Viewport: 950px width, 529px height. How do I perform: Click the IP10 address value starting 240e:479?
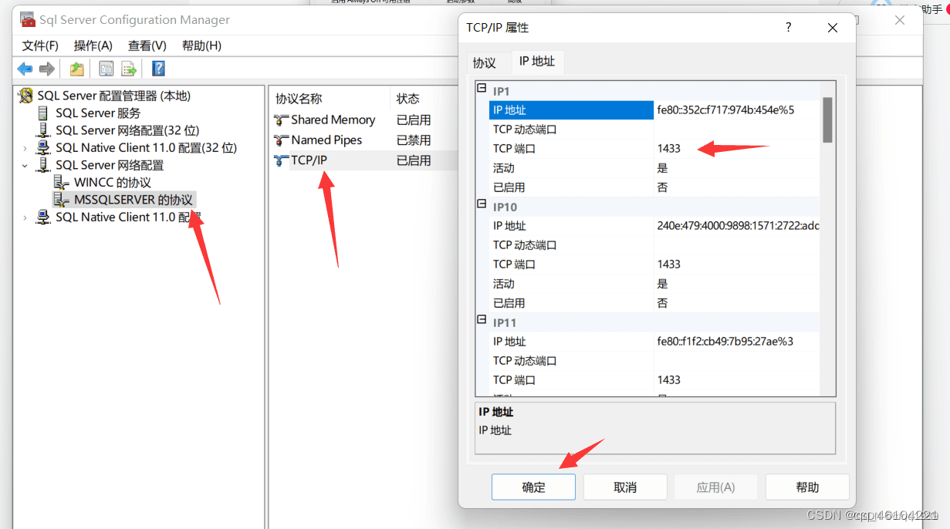tap(738, 226)
